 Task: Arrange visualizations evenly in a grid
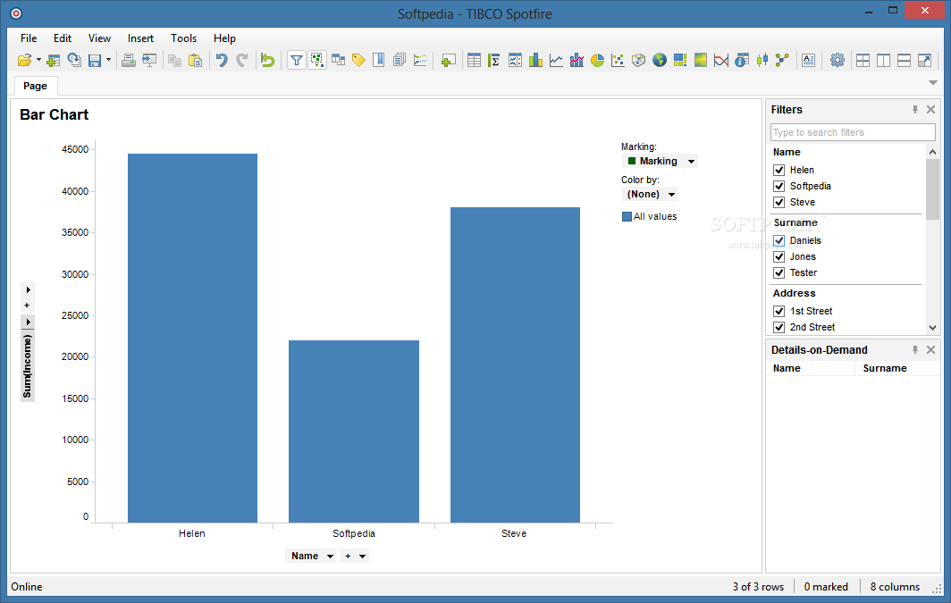[x=863, y=60]
